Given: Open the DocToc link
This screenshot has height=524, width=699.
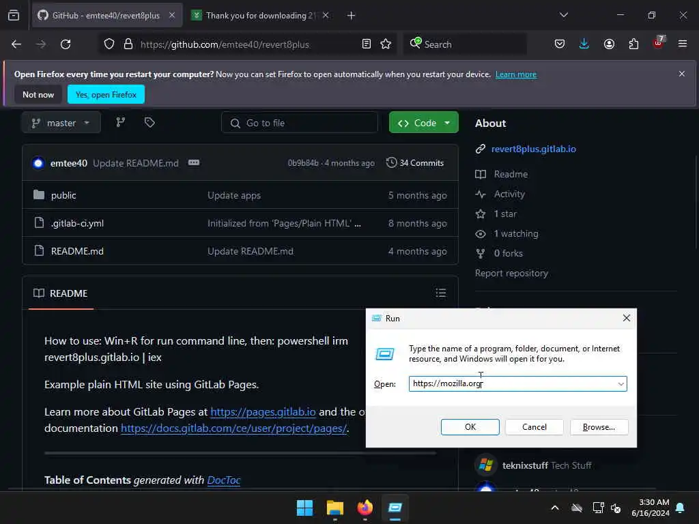Looking at the screenshot, I should 224,480.
